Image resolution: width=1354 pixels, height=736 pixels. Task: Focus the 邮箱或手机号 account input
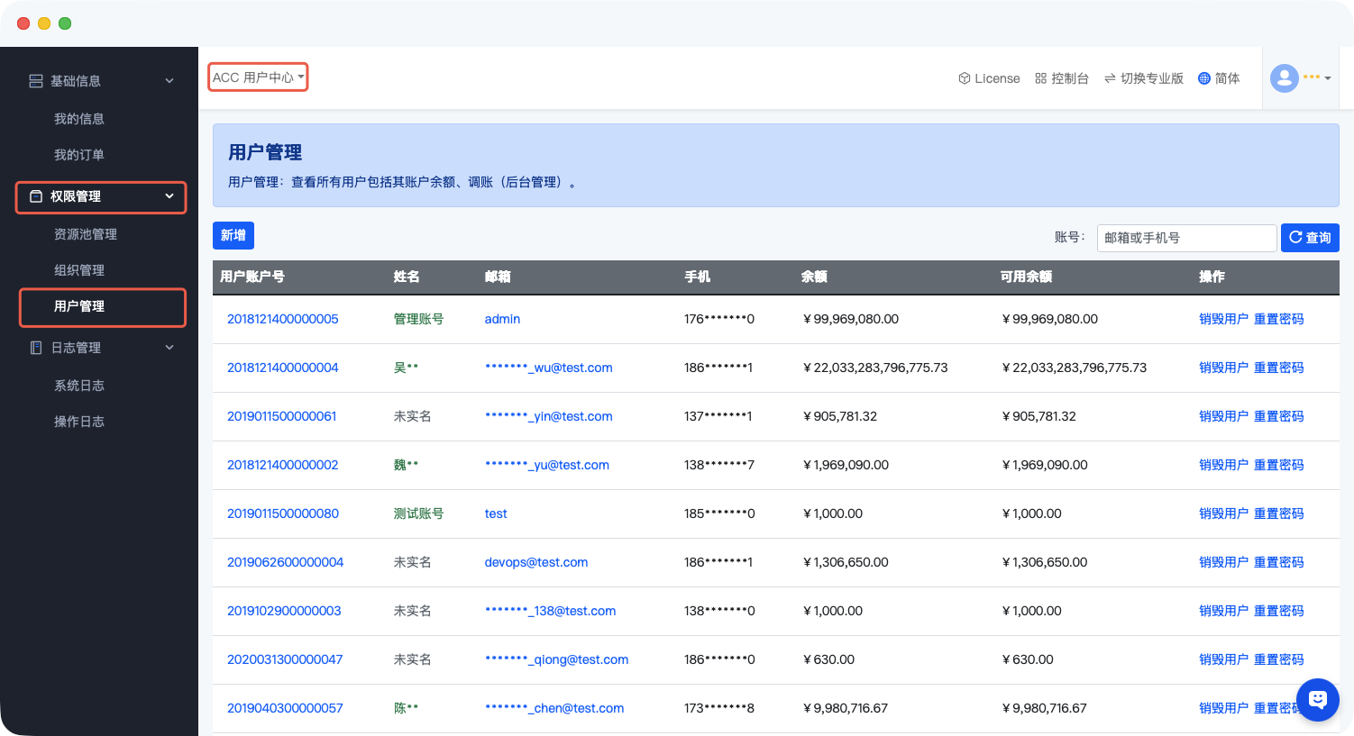click(1186, 238)
